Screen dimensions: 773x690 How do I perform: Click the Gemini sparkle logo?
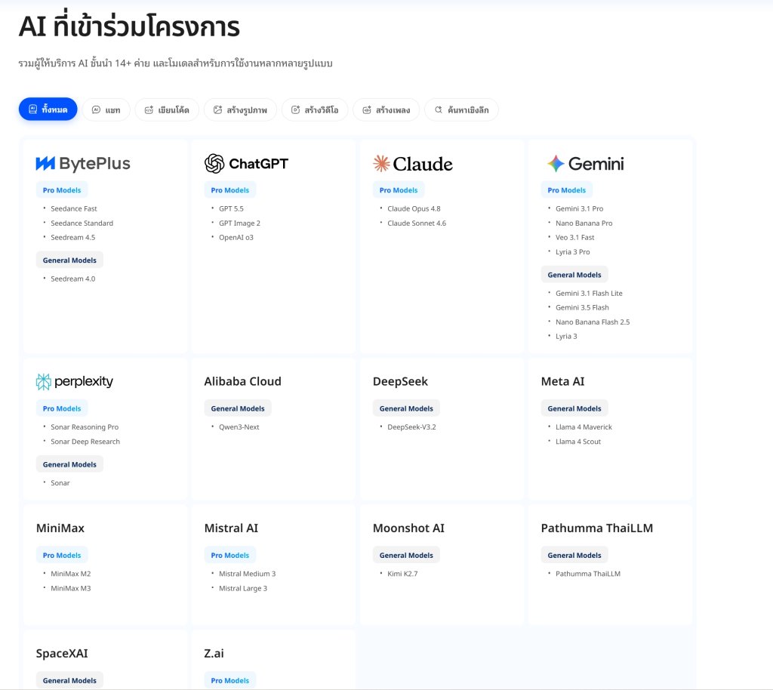tap(556, 164)
